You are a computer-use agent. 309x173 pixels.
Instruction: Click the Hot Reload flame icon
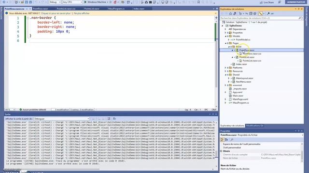click(x=115, y=2)
